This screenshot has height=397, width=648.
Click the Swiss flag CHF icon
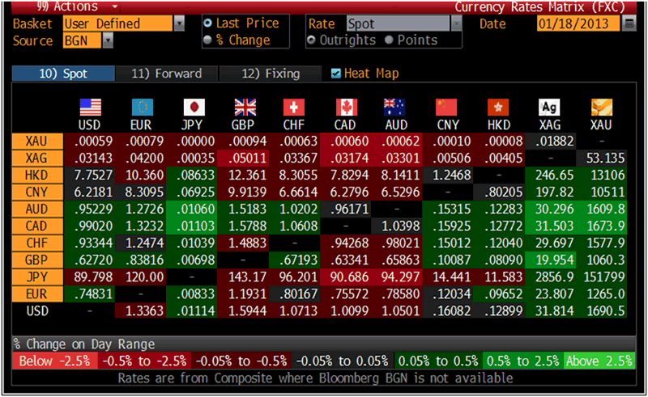294,108
